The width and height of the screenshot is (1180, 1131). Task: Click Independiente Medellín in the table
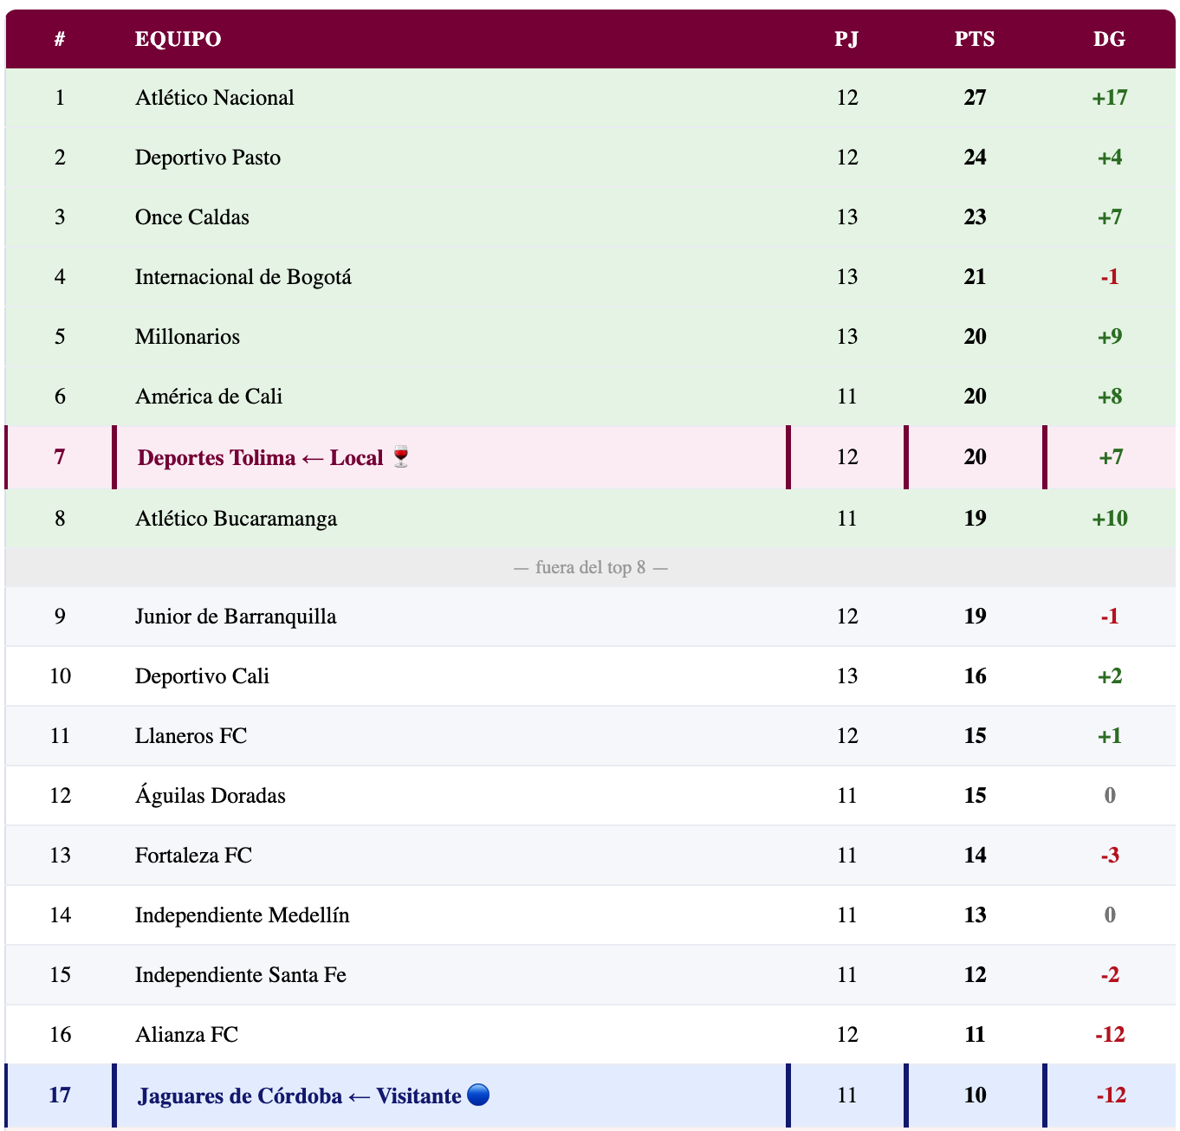[243, 915]
